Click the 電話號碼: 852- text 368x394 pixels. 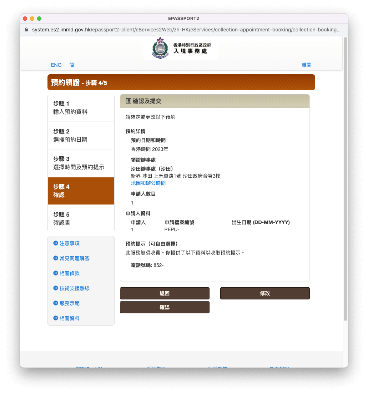(x=147, y=265)
